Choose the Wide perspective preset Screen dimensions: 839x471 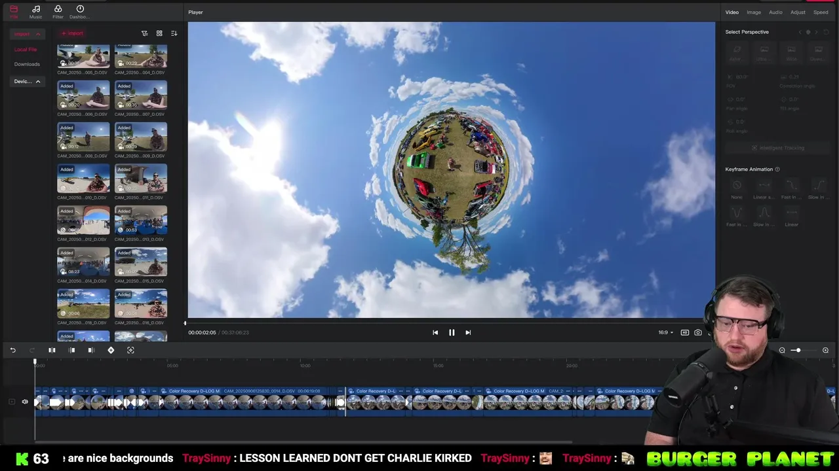[791, 52]
